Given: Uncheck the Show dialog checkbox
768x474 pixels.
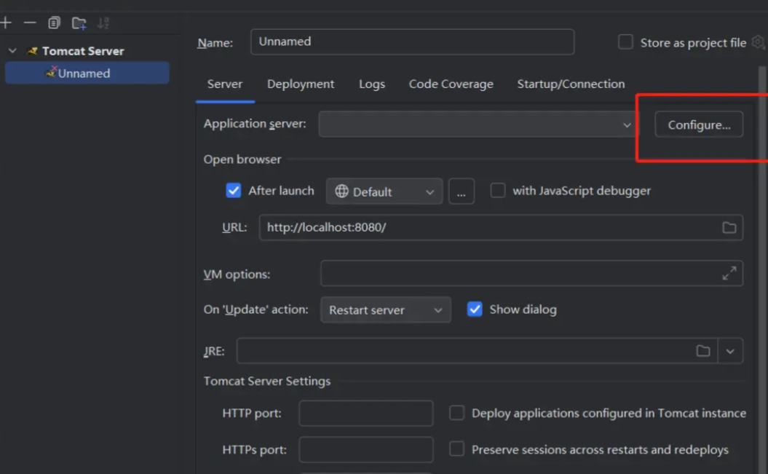Looking at the screenshot, I should coord(475,309).
